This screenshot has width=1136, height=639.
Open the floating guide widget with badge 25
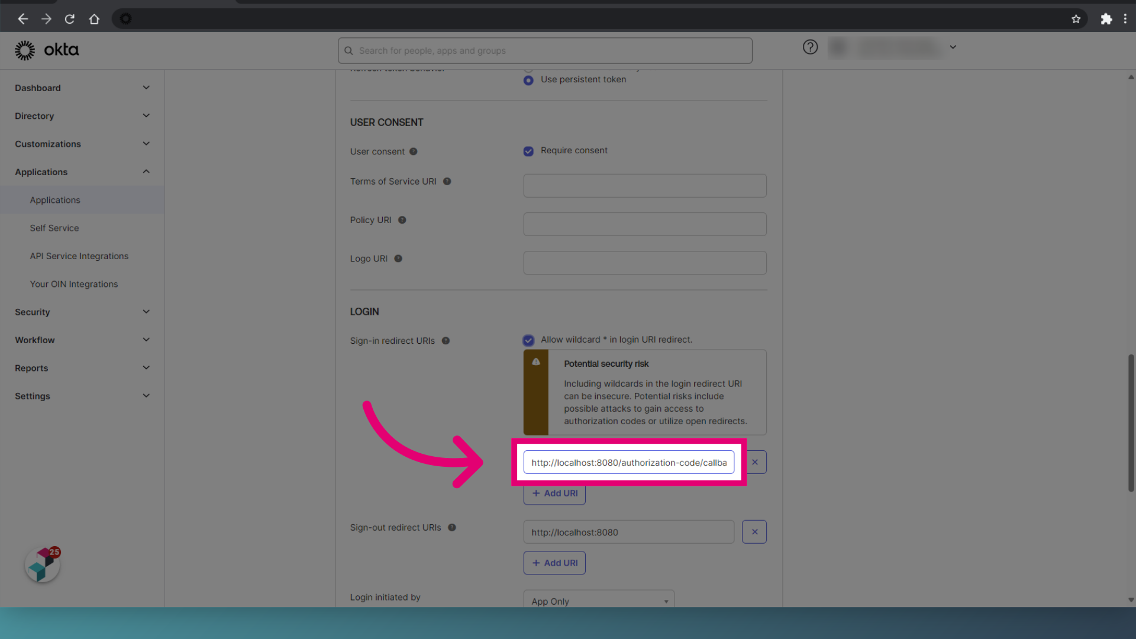pos(43,564)
